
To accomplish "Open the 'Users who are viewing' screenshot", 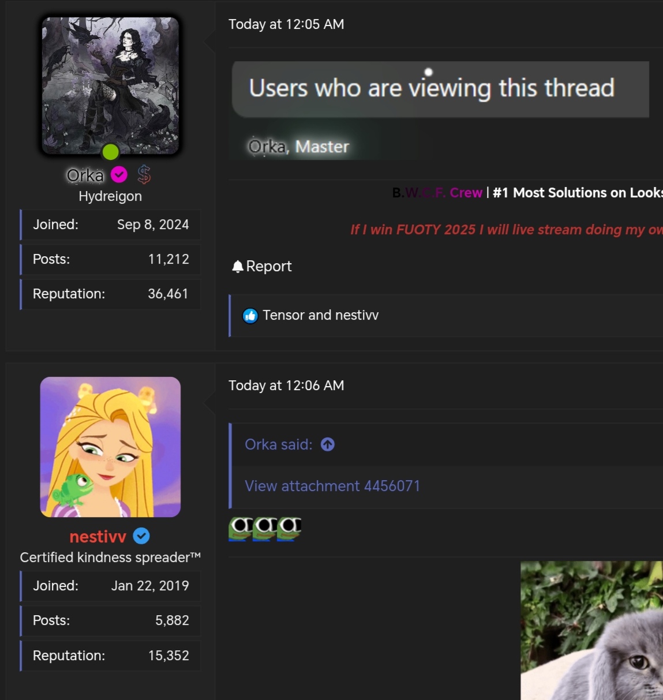I will 440,110.
